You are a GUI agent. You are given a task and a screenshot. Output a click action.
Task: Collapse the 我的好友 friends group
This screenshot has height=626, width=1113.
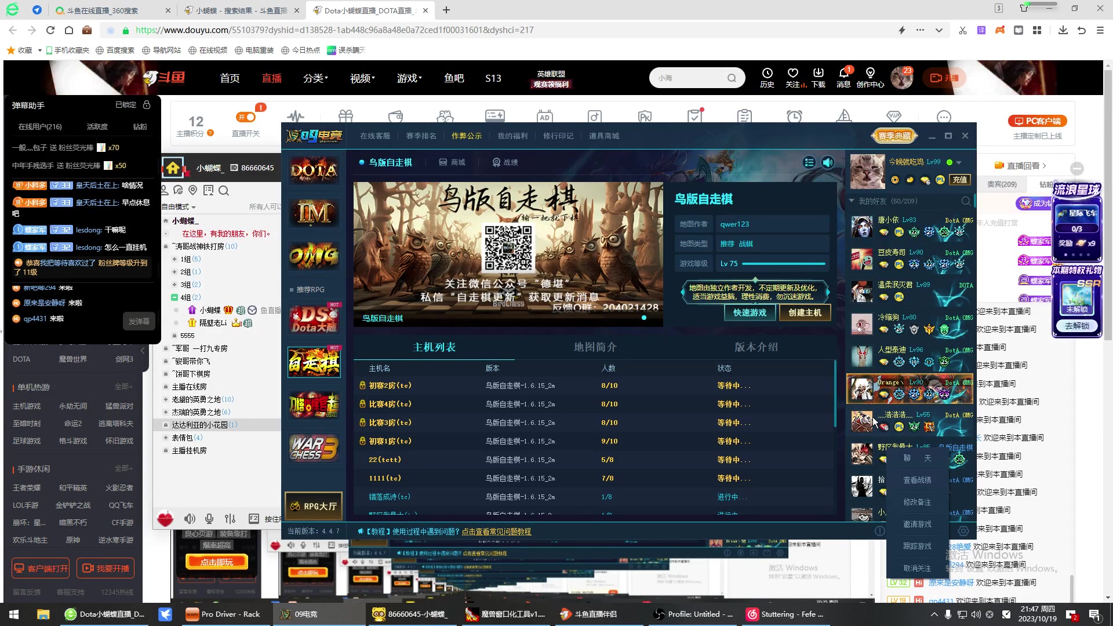[x=852, y=201]
